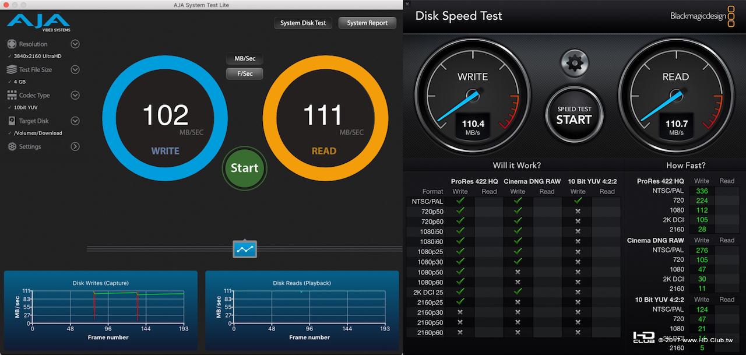Image resolution: width=746 pixels, height=355 pixels.
Task: Toggle the graph view with the blue chart icon
Action: 245,249
